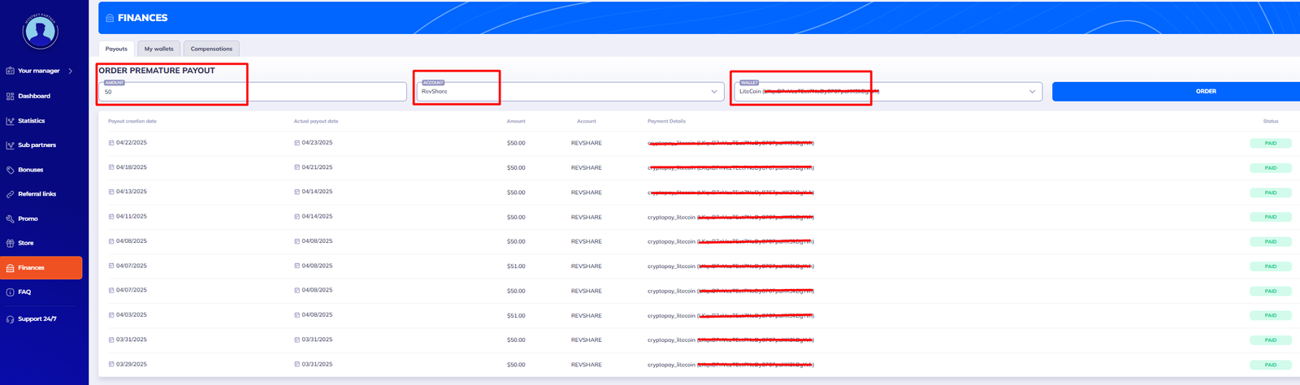Switch to the My wallets tab

coord(158,49)
